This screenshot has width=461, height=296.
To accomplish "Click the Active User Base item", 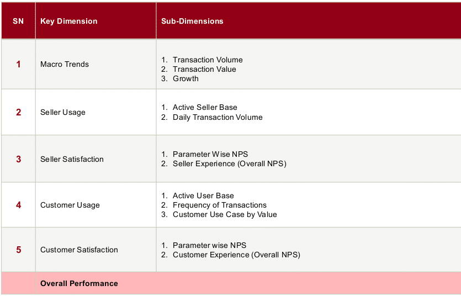I will pyautogui.click(x=203, y=195).
